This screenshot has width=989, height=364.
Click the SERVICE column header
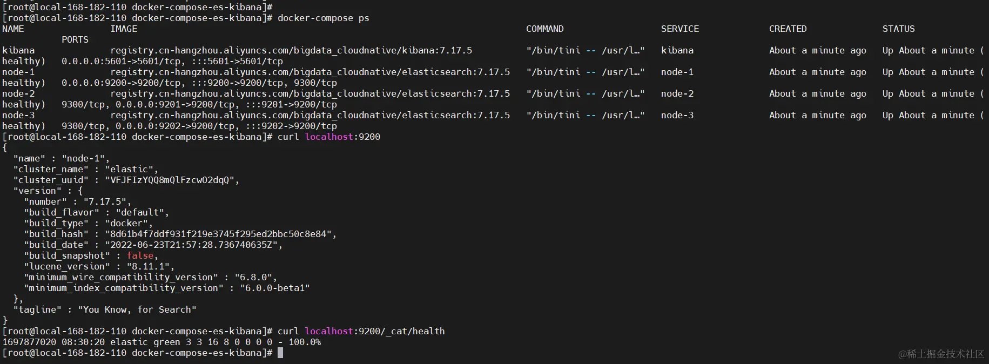[x=679, y=29]
